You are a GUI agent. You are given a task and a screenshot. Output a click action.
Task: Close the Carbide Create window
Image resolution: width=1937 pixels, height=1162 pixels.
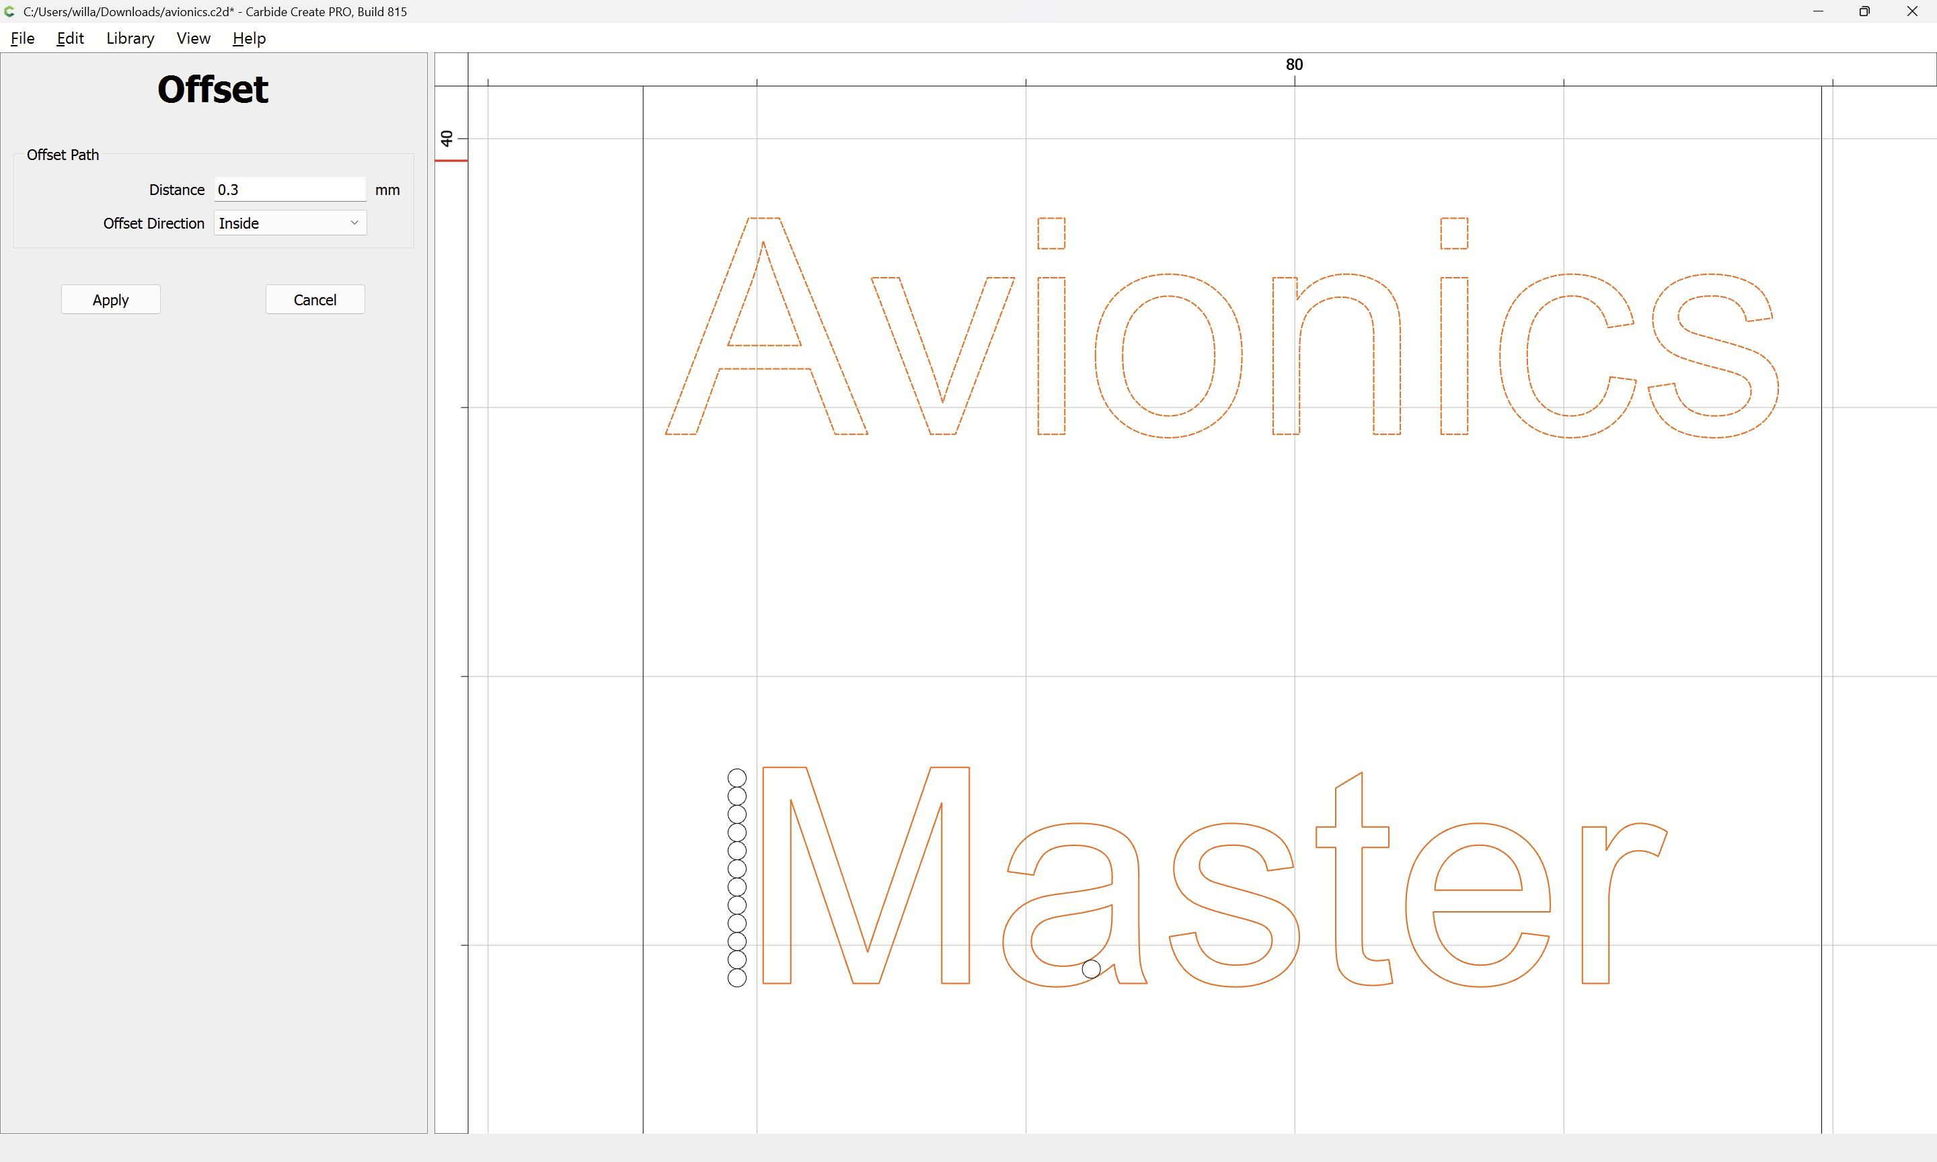pyautogui.click(x=1912, y=11)
